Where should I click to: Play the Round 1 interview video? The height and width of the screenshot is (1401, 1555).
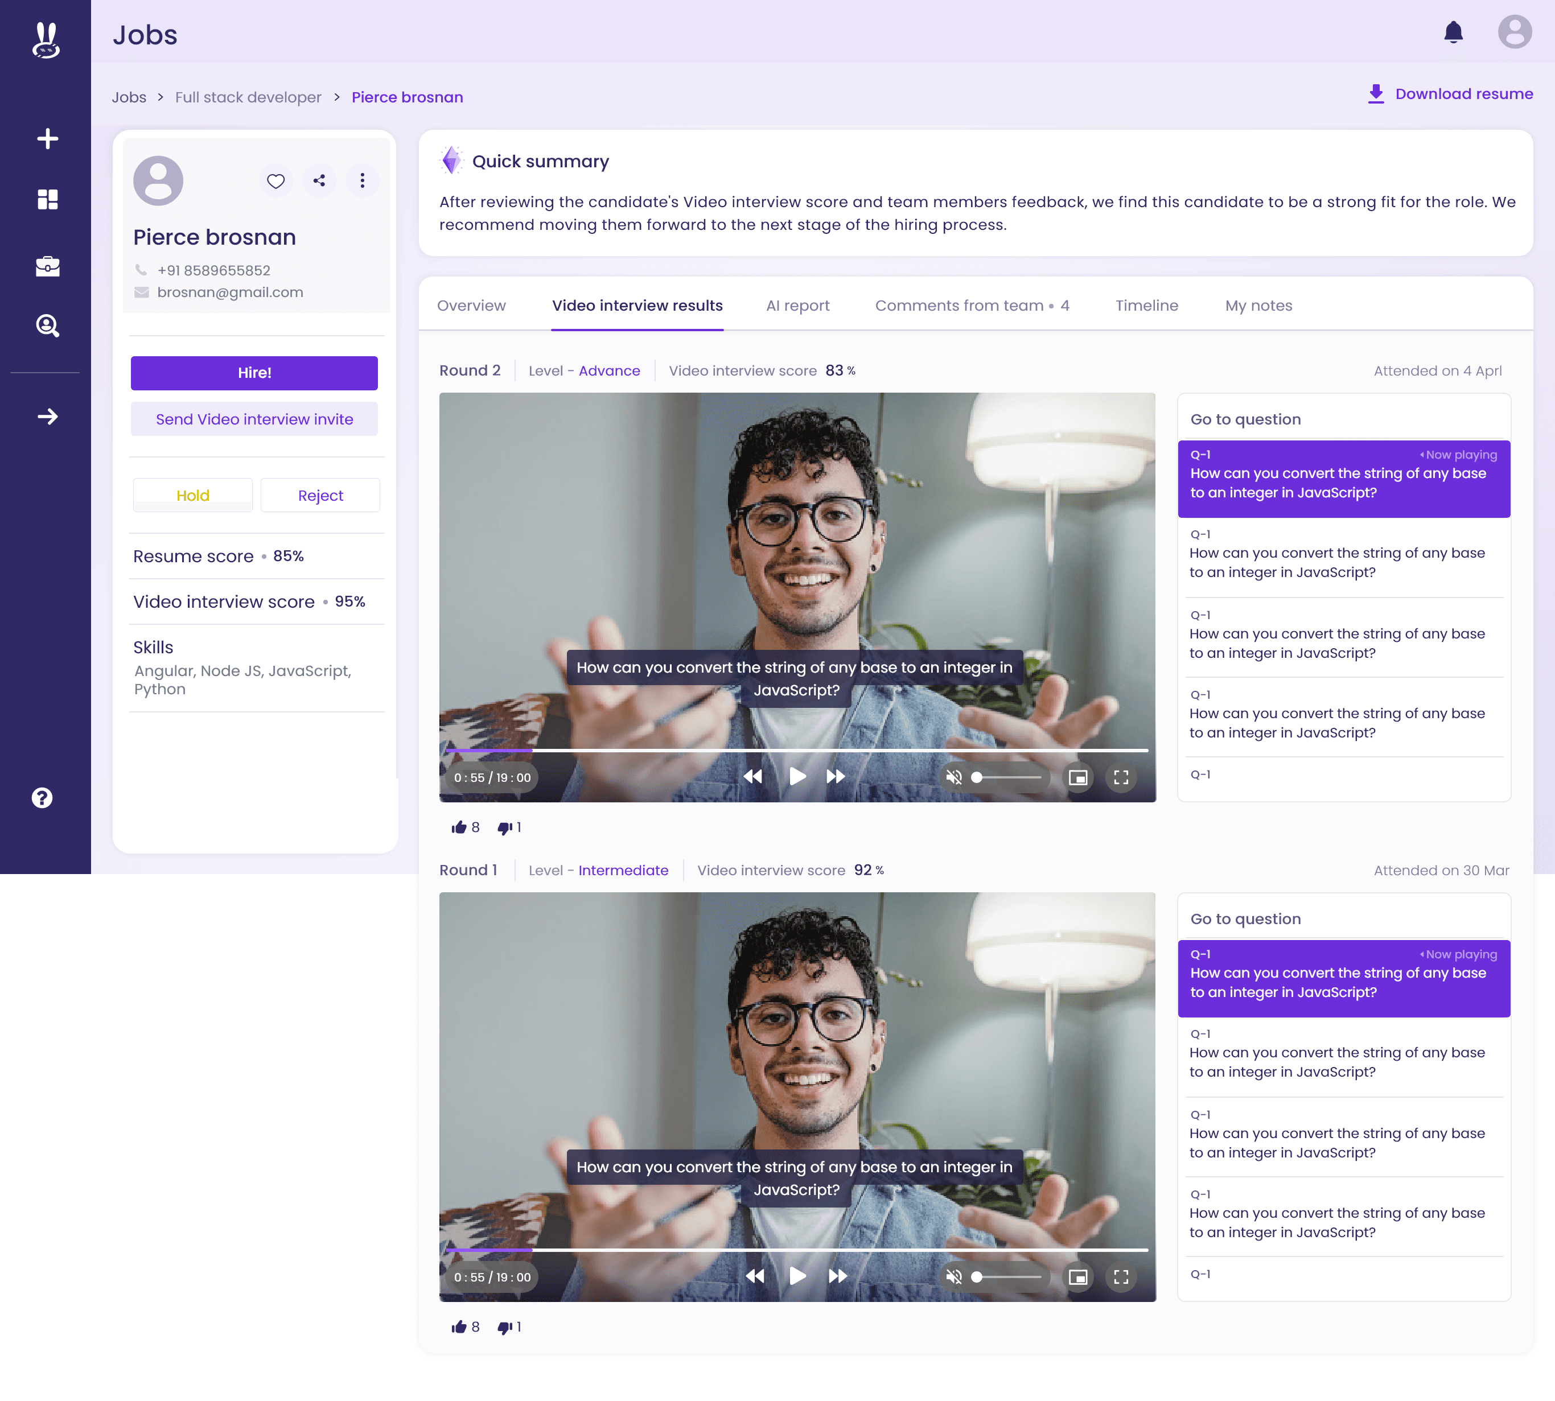click(x=797, y=1276)
